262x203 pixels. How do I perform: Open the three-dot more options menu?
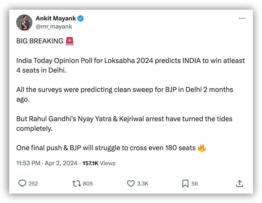coord(242,19)
